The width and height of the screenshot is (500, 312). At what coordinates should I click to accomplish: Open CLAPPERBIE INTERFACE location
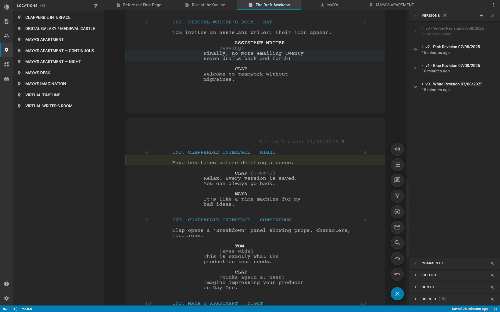click(58, 17)
